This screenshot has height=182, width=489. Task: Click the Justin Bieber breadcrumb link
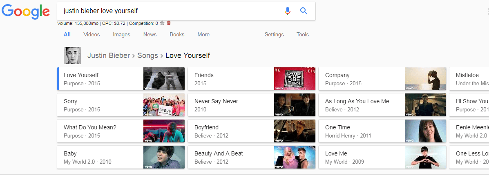108,55
